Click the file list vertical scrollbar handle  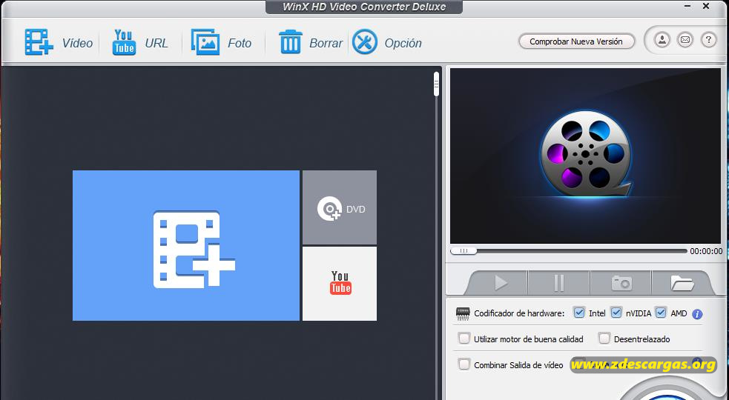pyautogui.click(x=436, y=84)
